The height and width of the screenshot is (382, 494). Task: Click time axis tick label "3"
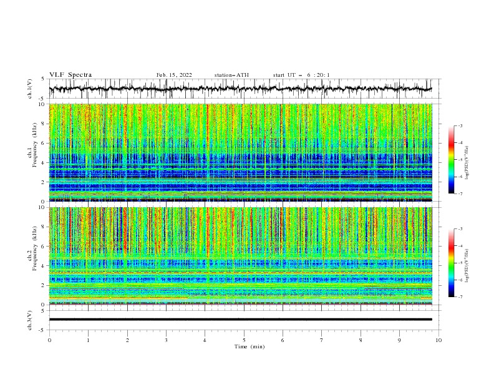pos(166,340)
